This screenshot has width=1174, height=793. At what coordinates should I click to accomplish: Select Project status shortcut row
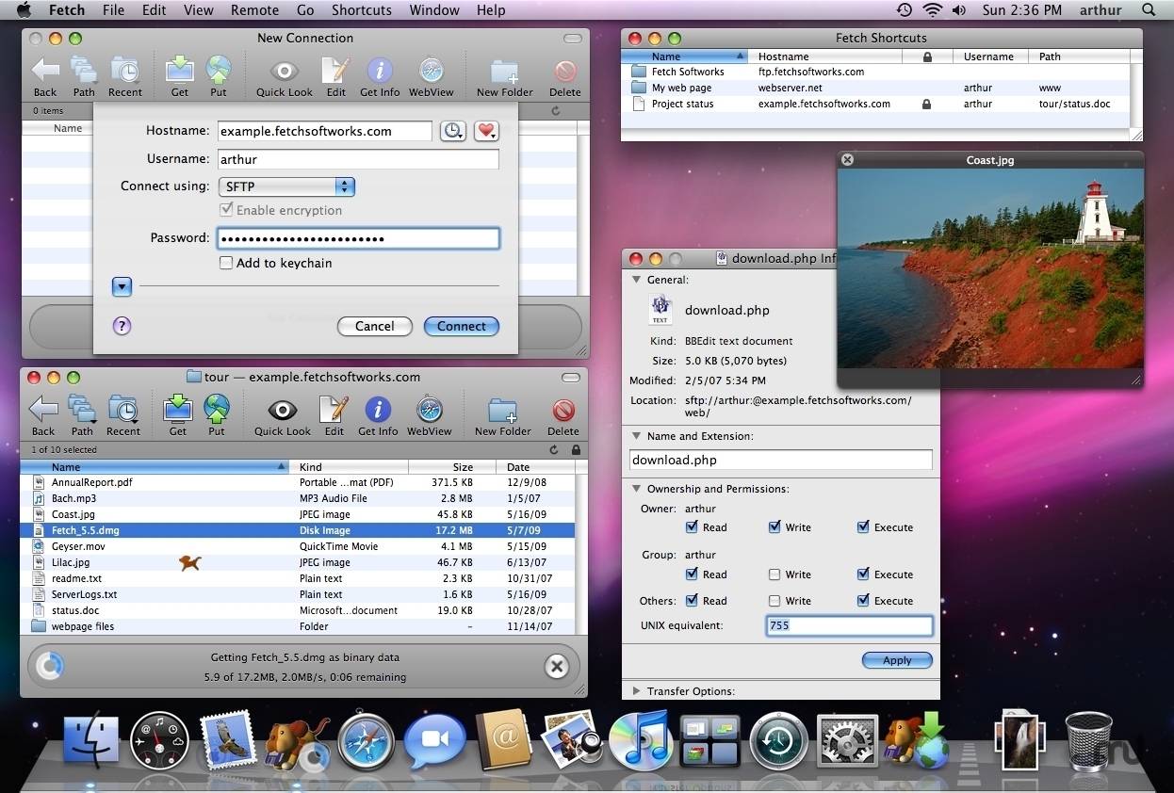(877, 105)
